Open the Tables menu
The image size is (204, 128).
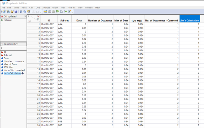tap(16, 8)
